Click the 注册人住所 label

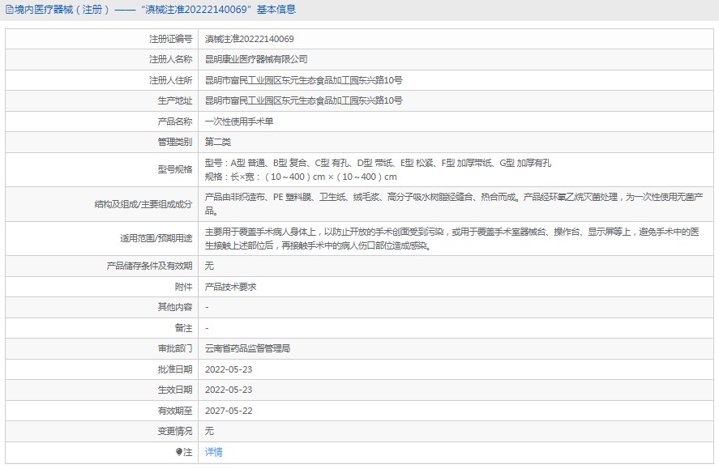(x=170, y=80)
